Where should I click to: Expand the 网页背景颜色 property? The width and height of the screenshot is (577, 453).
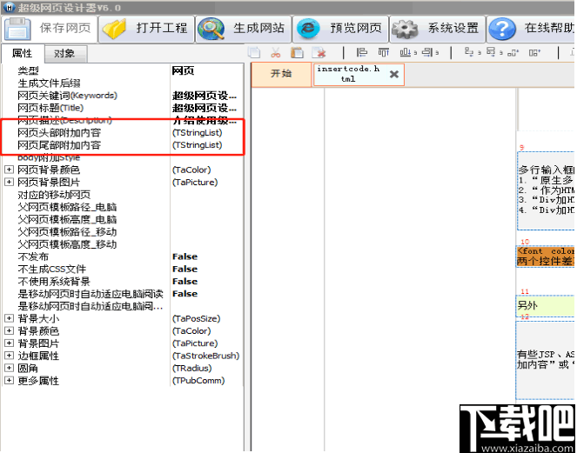[x=9, y=170]
